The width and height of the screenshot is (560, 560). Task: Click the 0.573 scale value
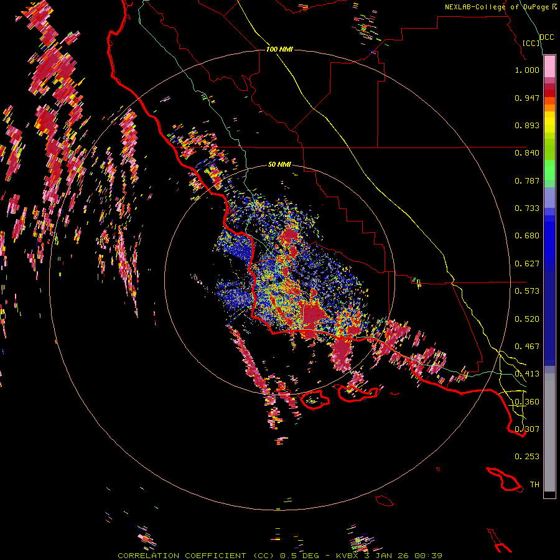[527, 291]
